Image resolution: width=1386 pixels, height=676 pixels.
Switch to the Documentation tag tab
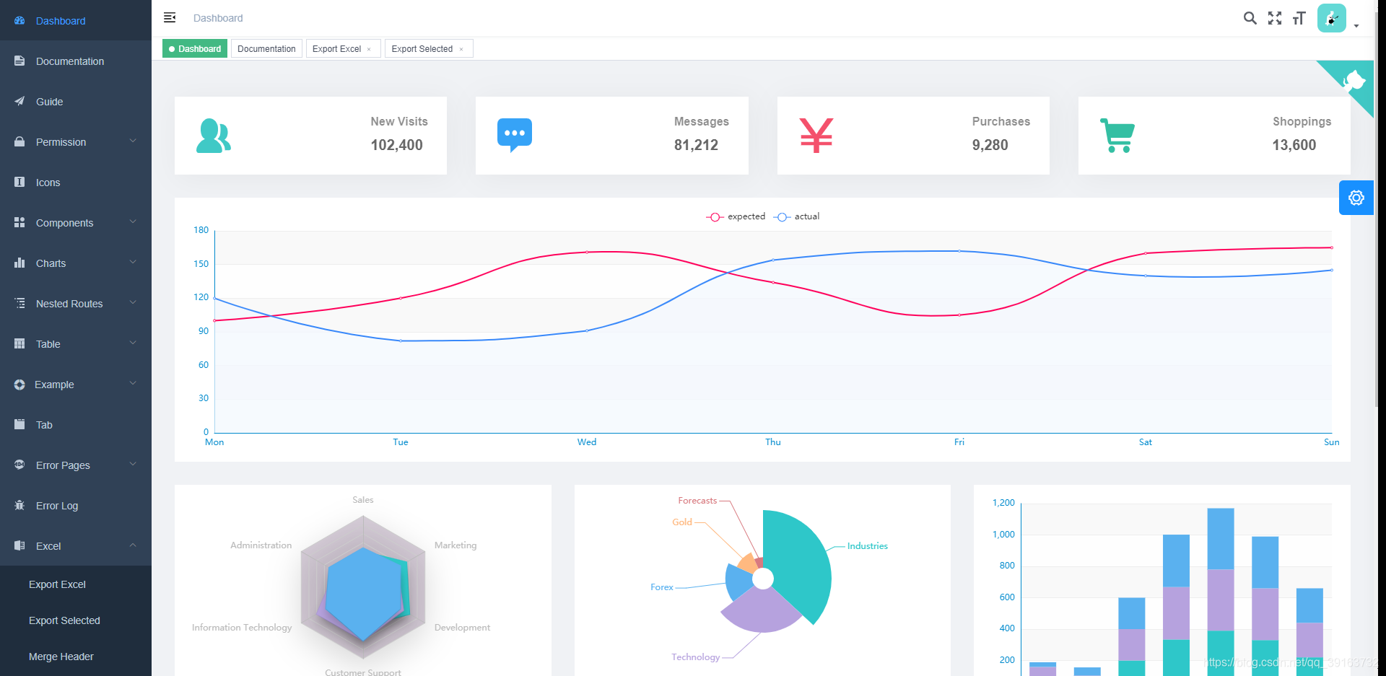[266, 48]
